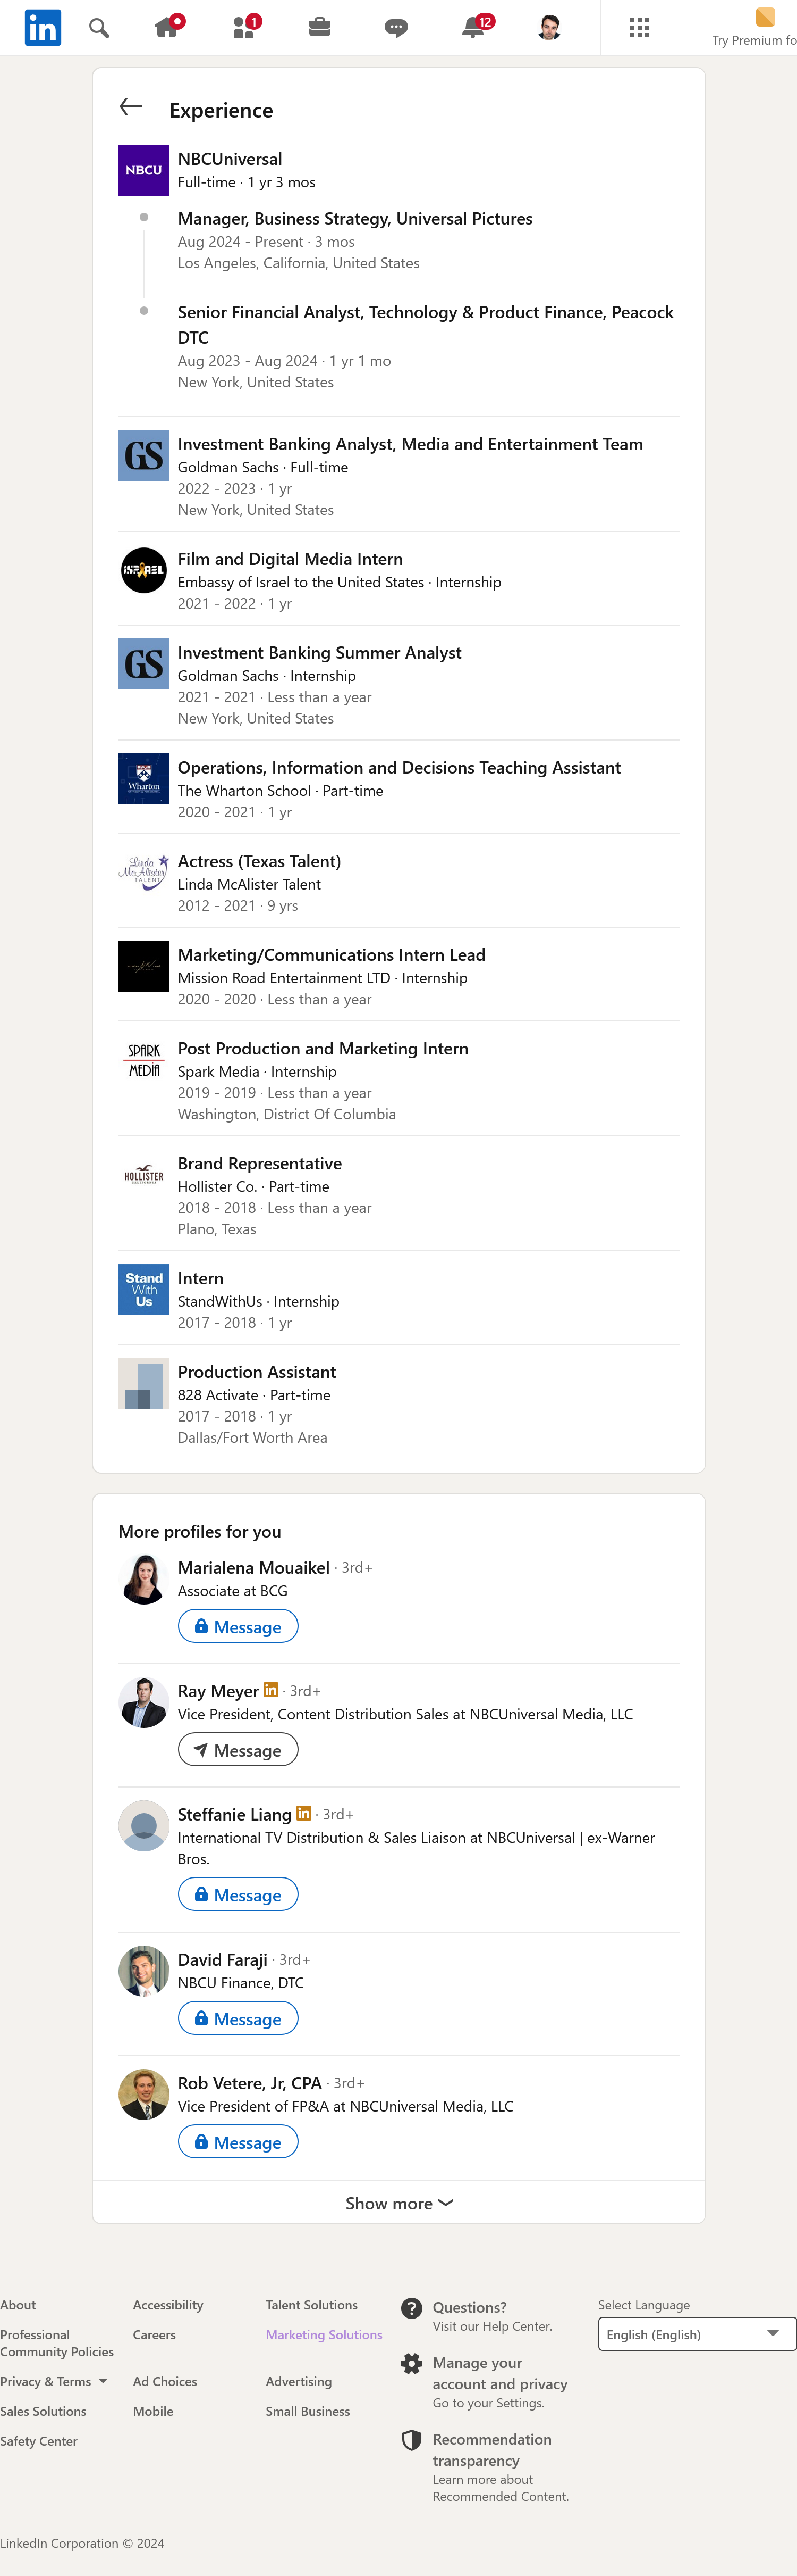Expand Show more profiles
This screenshot has height=2576, width=797.
pos(398,2203)
